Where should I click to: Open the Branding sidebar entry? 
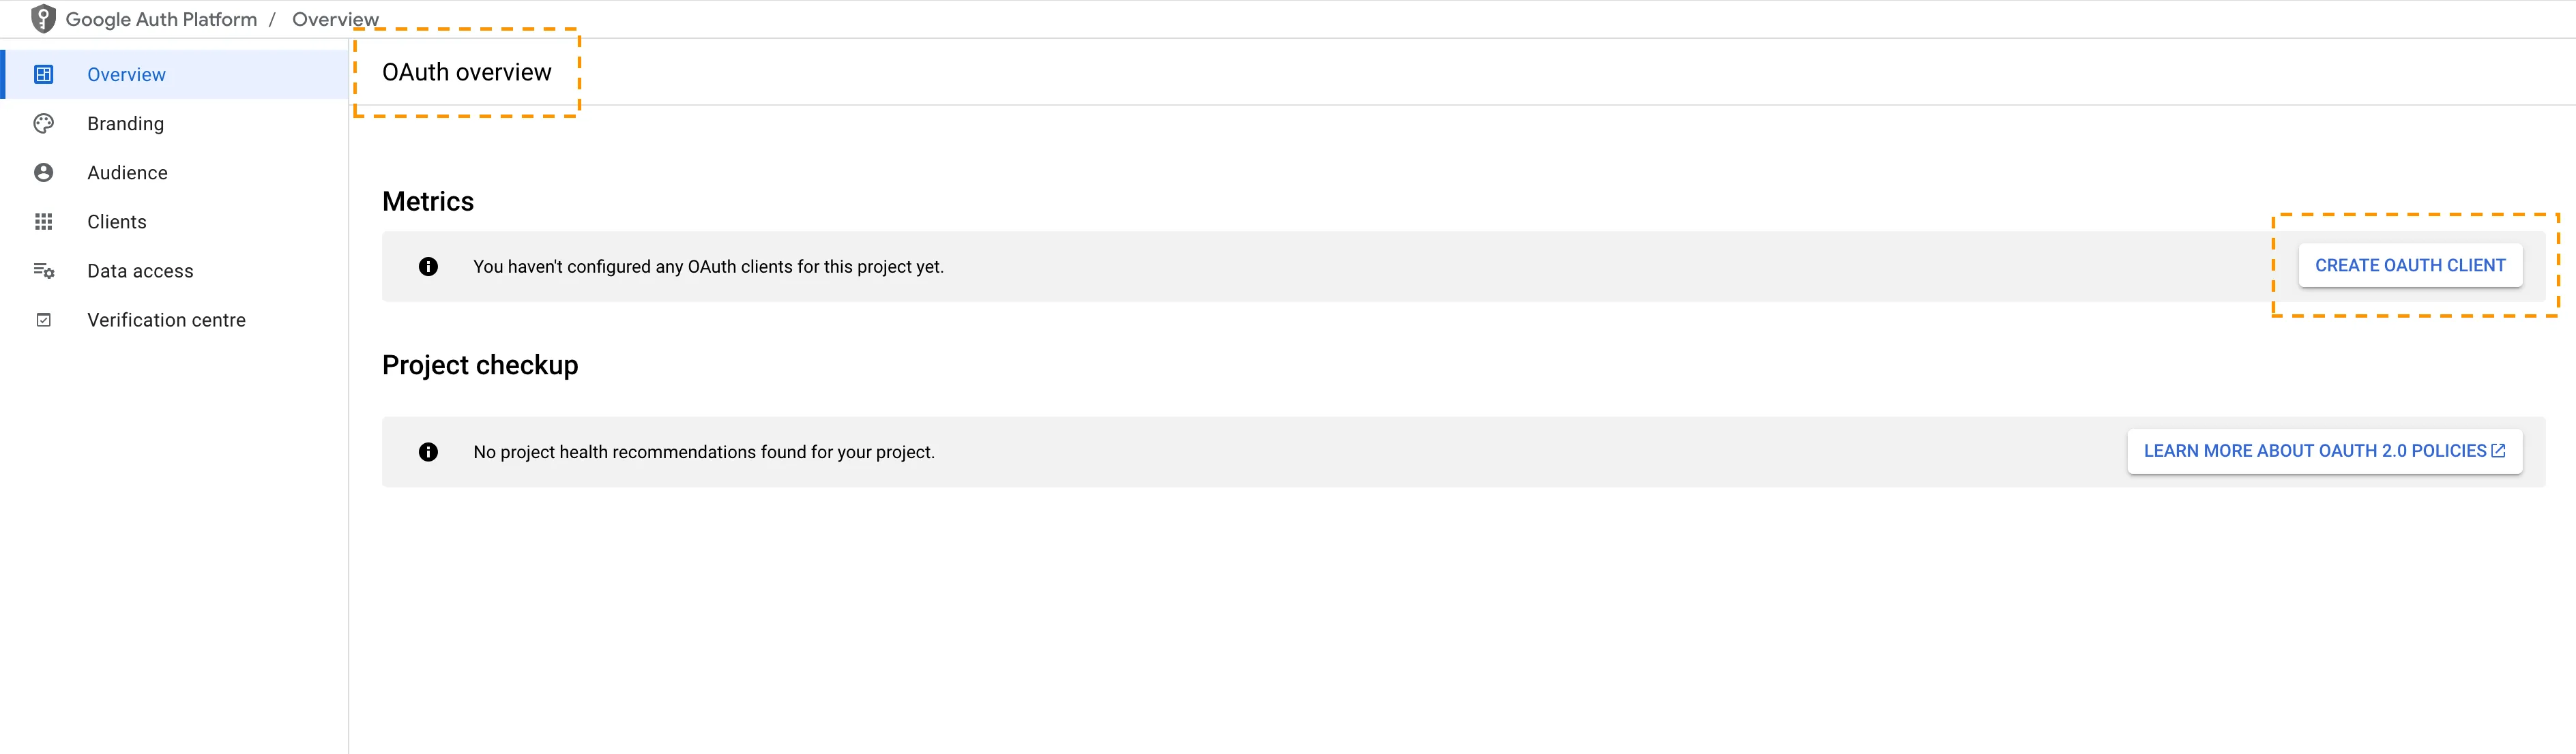pos(125,123)
